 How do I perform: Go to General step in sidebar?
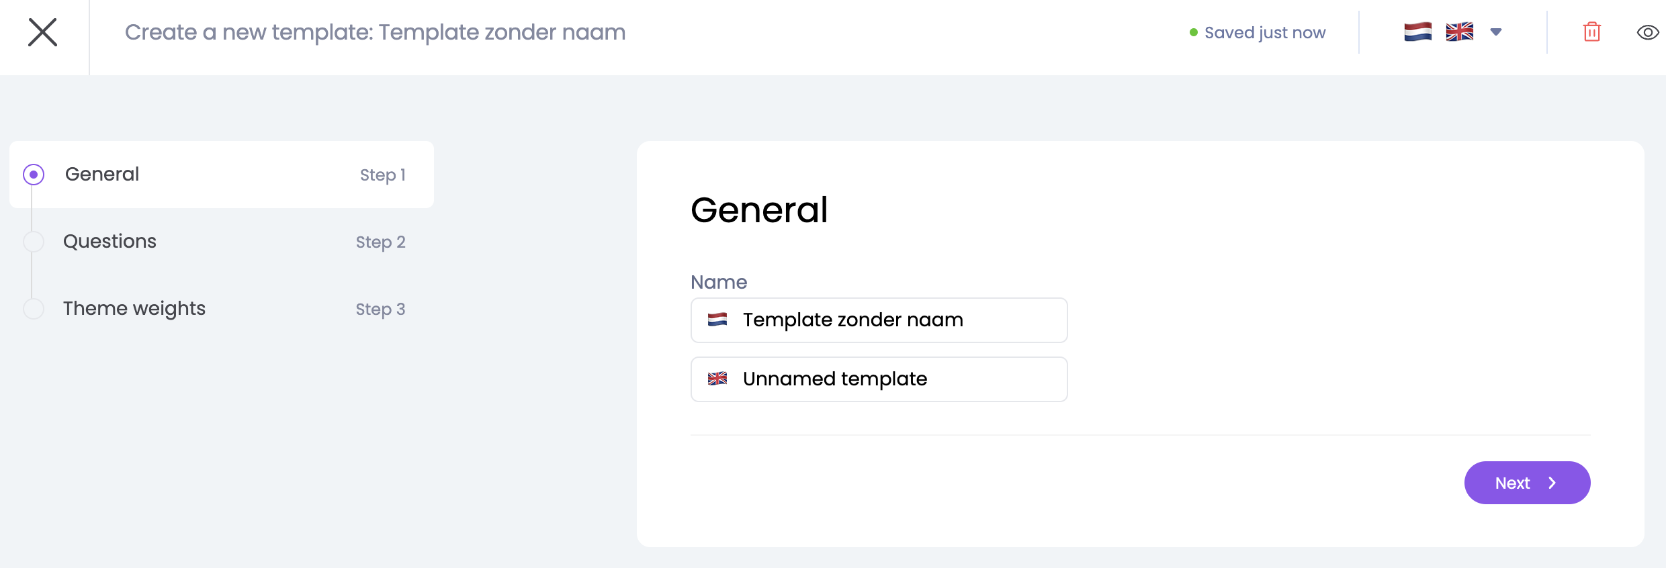pyautogui.click(x=102, y=175)
